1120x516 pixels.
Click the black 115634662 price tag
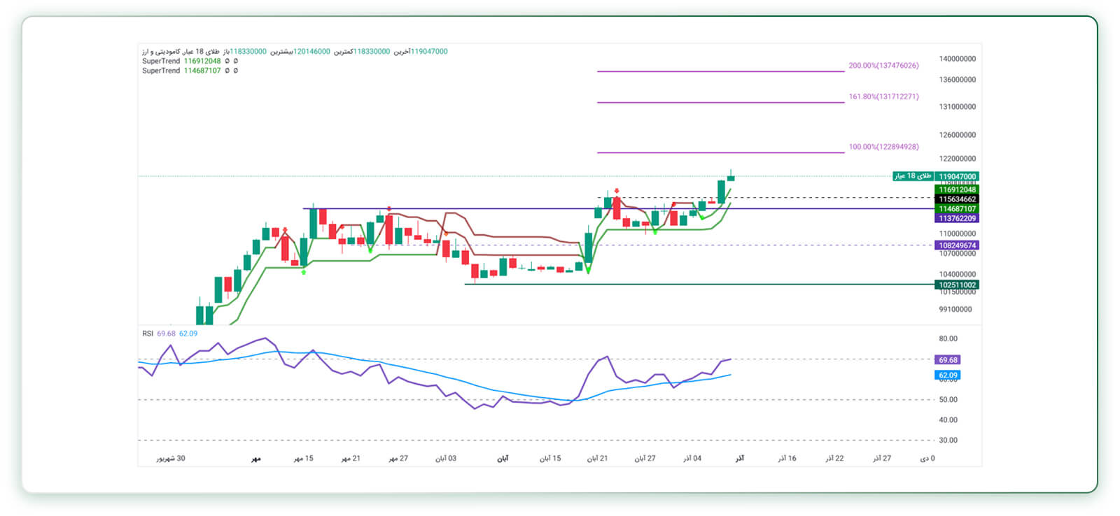click(x=957, y=199)
